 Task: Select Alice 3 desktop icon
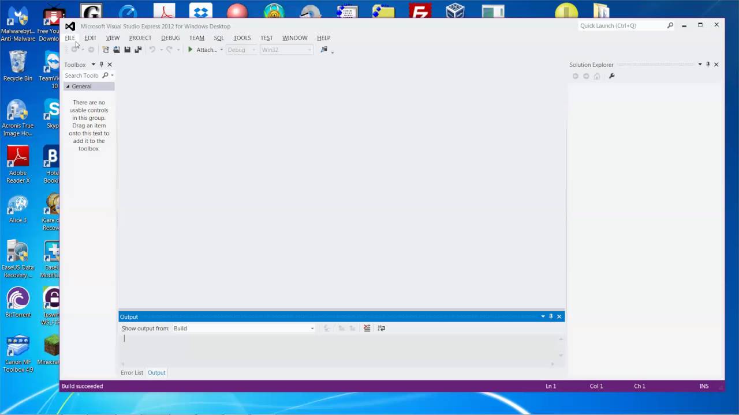(18, 209)
